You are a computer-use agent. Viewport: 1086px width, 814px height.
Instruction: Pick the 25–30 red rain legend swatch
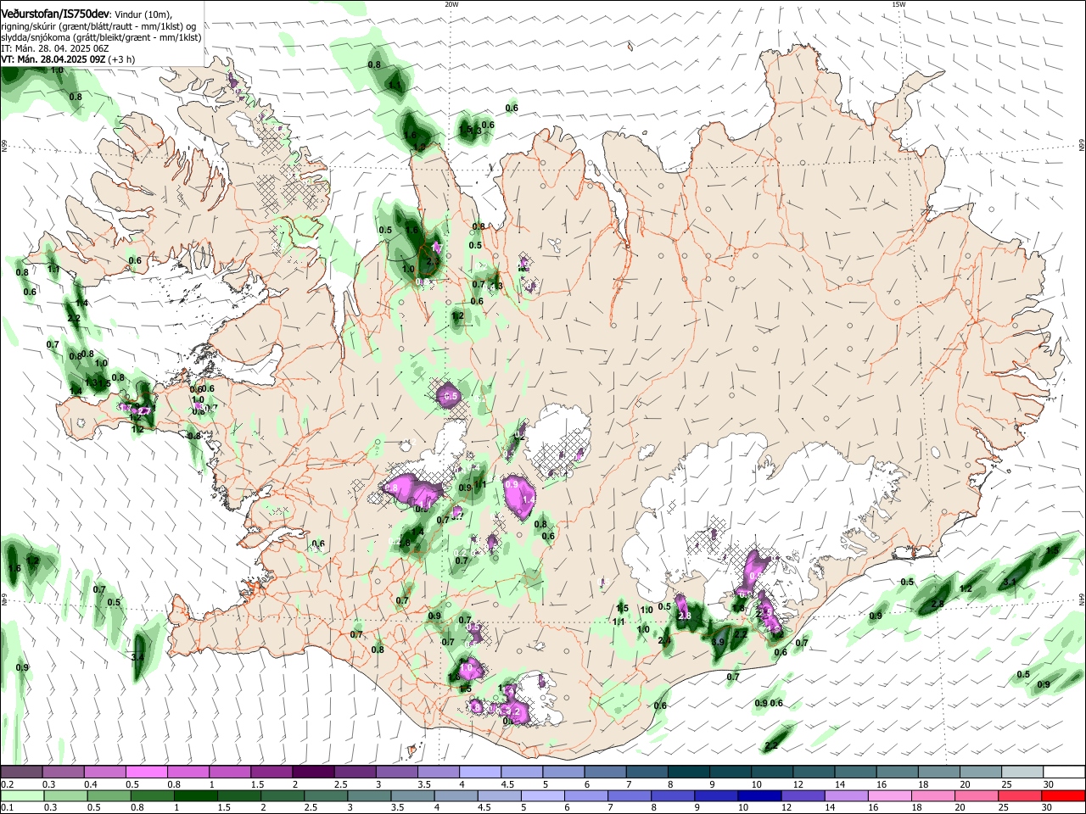1020,795
